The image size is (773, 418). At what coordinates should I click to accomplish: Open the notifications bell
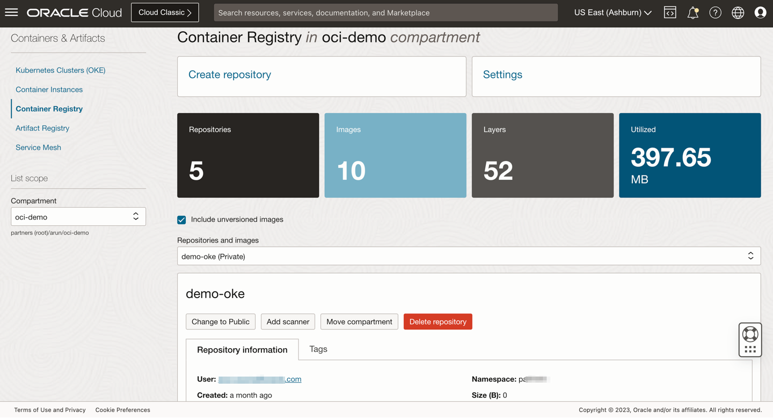(x=692, y=12)
